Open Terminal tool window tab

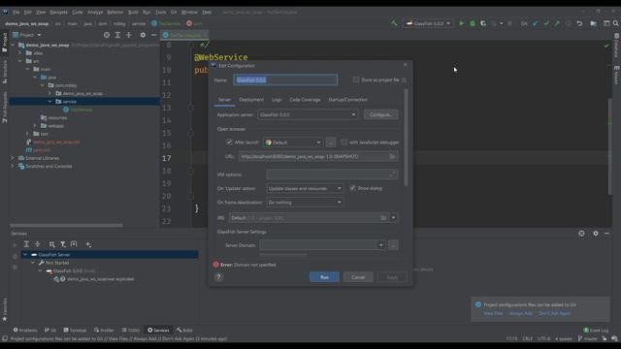[x=75, y=330]
